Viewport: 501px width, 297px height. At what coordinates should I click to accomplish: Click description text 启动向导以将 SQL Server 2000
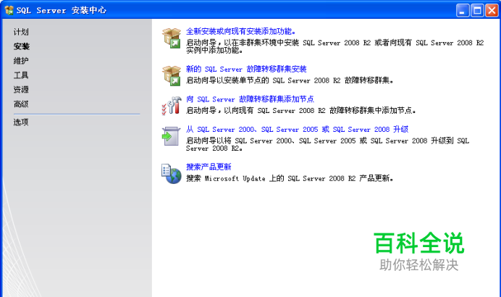[x=327, y=144]
